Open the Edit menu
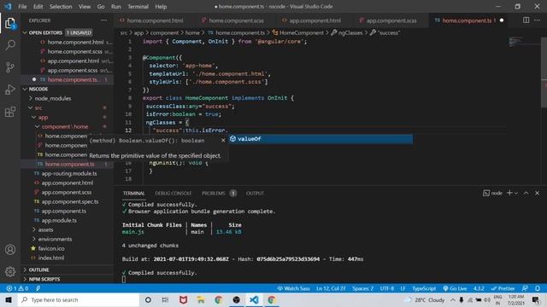Viewport: 547px width, 307px height. pyautogui.click(x=38, y=7)
